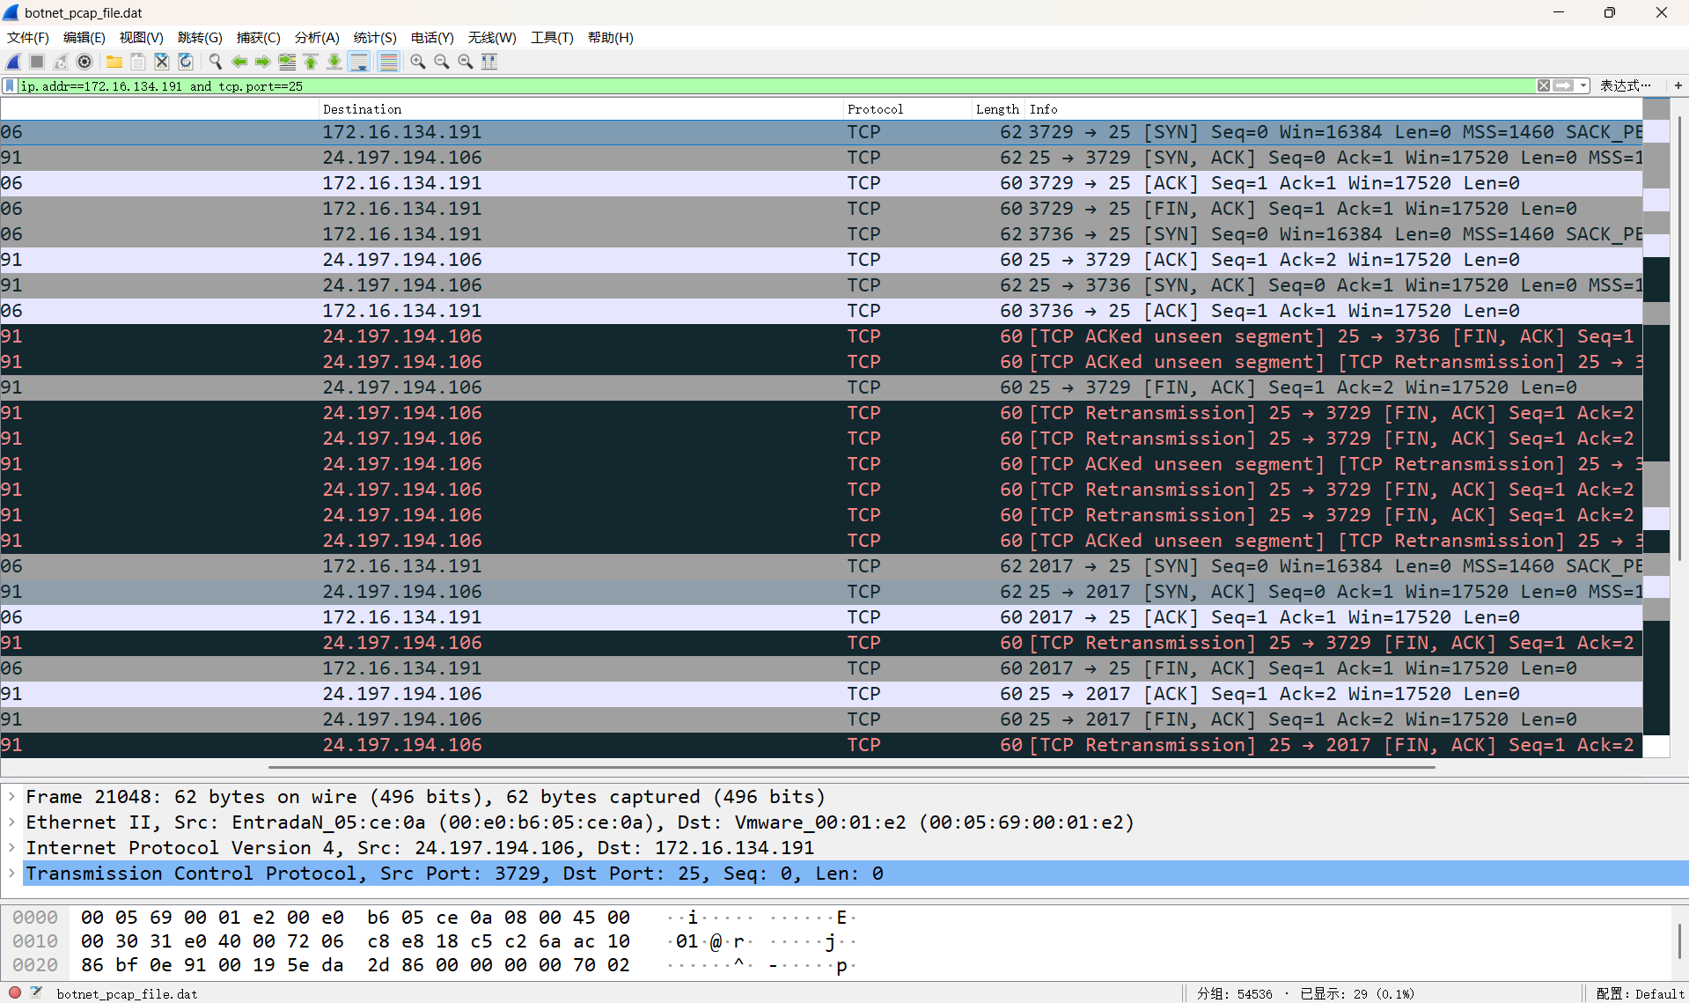Select the packet 25 → 3736 [SYN, ACK]
The image size is (1689, 1003).
click(x=821, y=285)
